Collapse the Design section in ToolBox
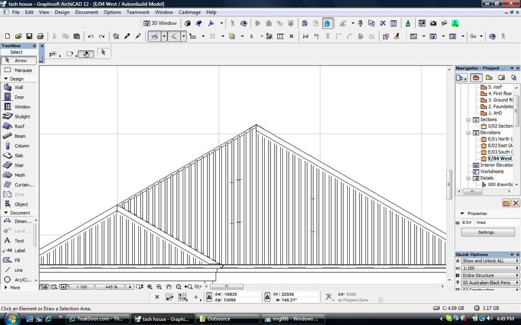 click(x=6, y=79)
